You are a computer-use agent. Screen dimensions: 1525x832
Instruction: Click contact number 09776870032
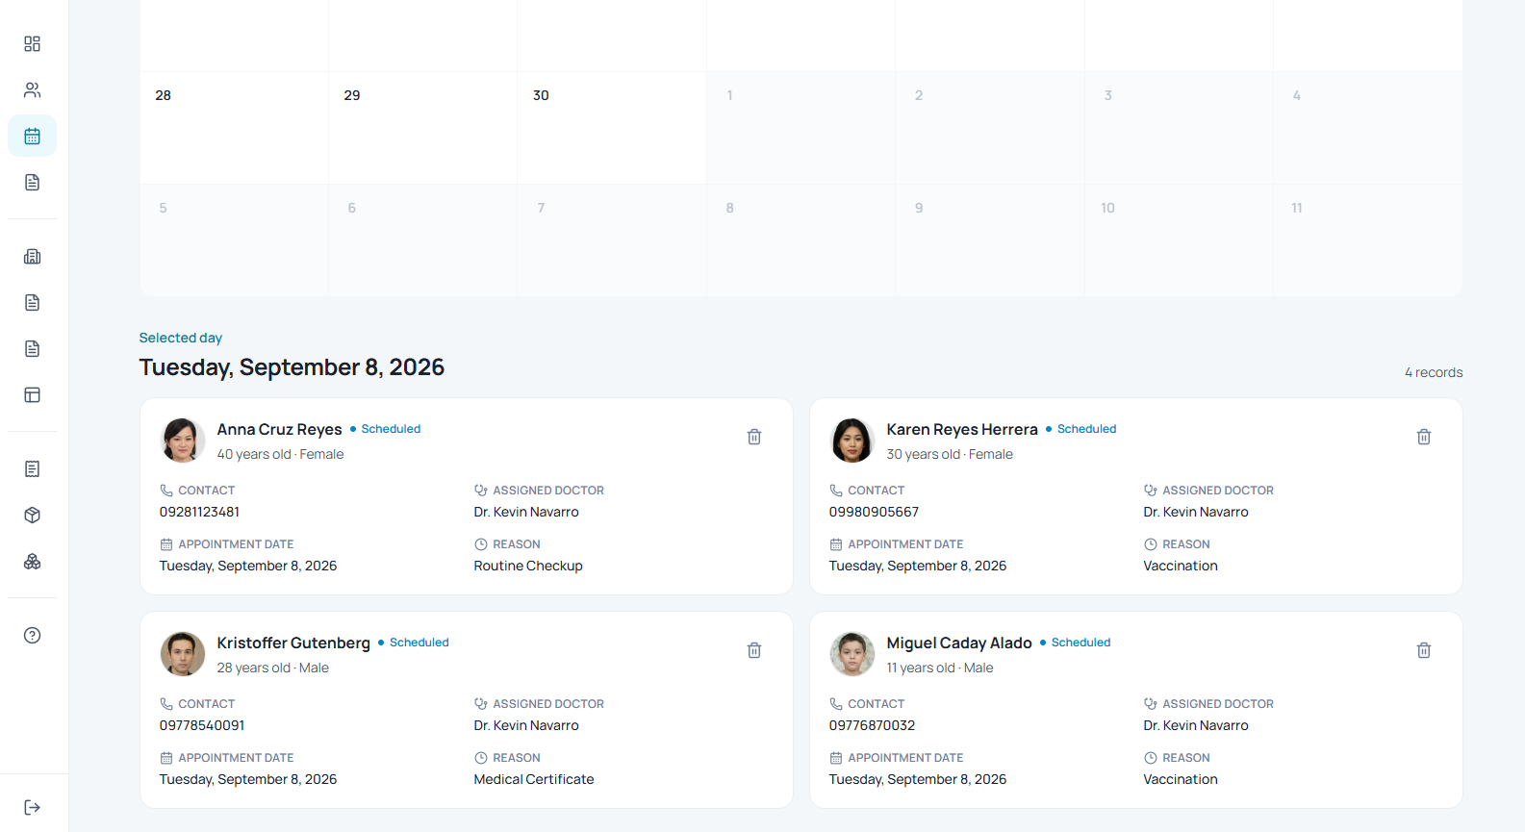(x=872, y=725)
